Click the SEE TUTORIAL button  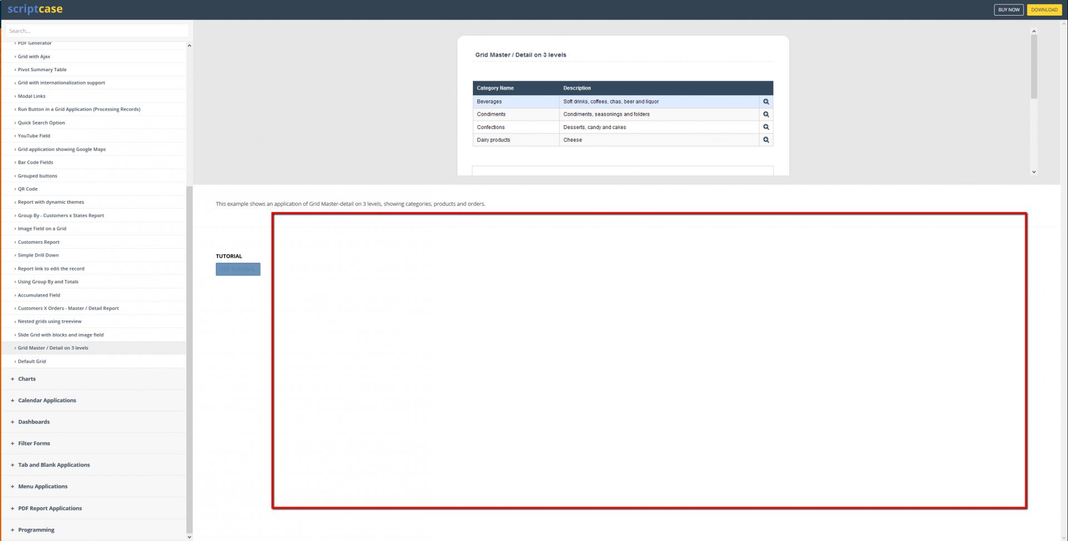point(238,269)
